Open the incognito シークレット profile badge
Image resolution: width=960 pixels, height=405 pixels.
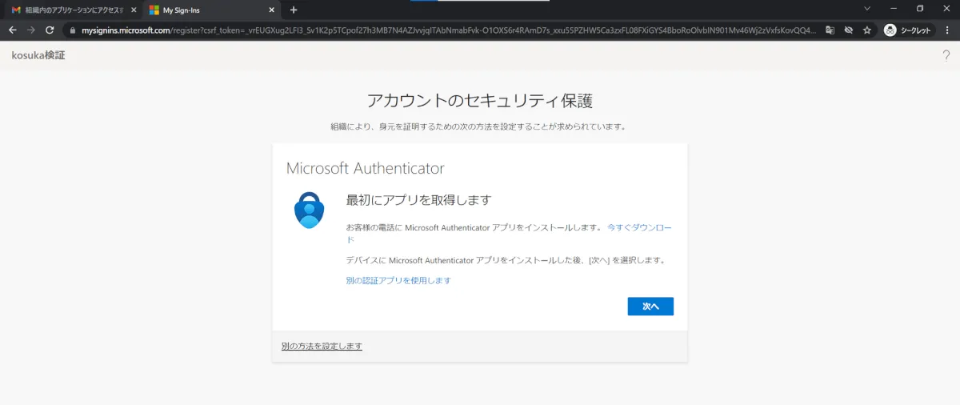coord(909,30)
